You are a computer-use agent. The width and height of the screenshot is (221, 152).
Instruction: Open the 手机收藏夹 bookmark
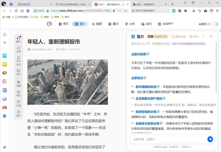(x=22, y=17)
